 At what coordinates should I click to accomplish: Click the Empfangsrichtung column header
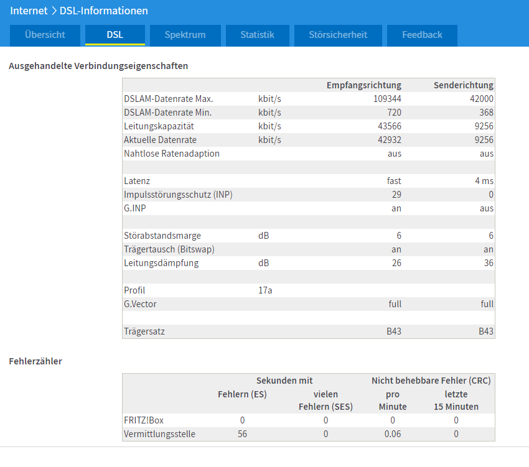(x=363, y=85)
